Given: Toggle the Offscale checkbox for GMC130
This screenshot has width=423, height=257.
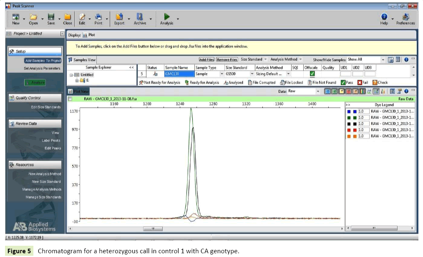Looking at the screenshot, I should (312, 74).
